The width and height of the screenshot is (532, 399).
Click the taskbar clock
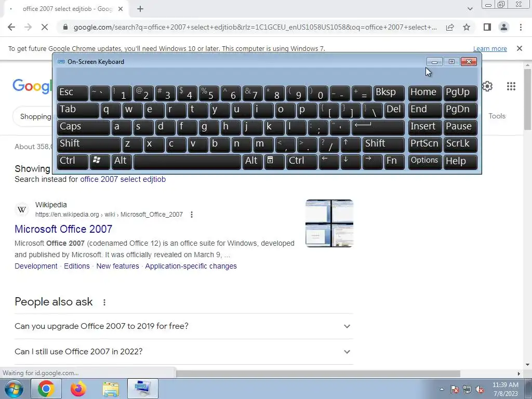click(505, 389)
